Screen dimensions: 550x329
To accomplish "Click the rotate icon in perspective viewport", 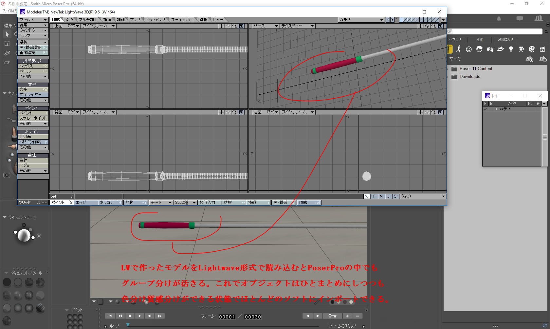I will point(427,26).
